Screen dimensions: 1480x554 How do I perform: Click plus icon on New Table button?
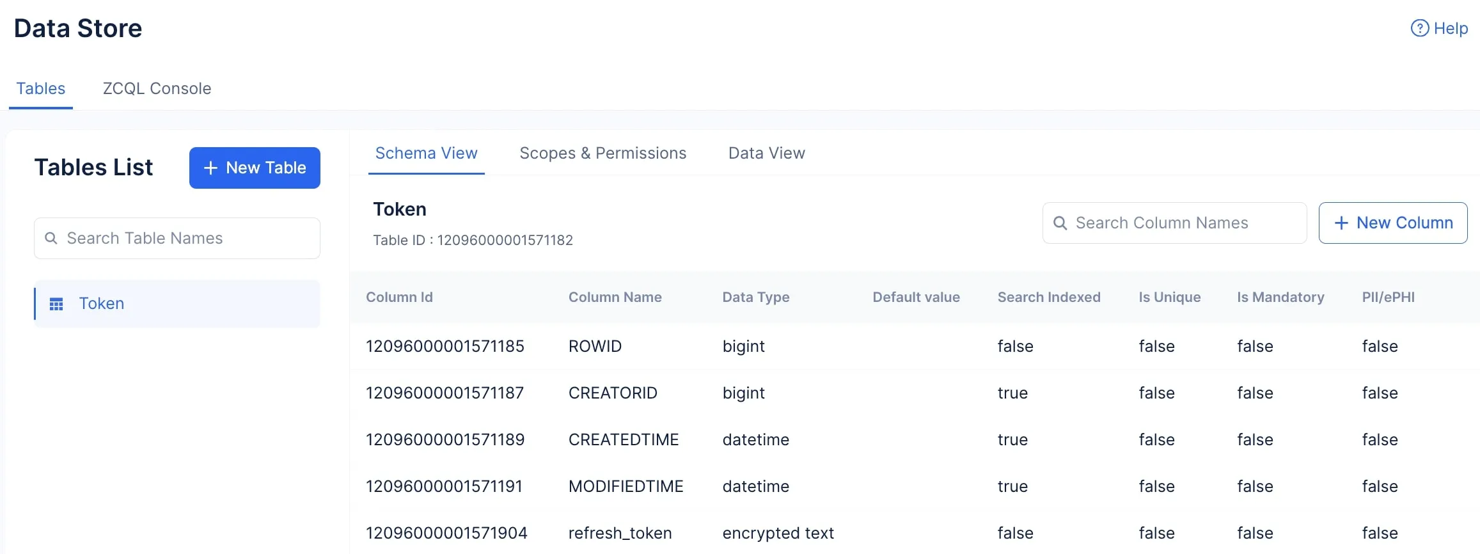point(210,168)
